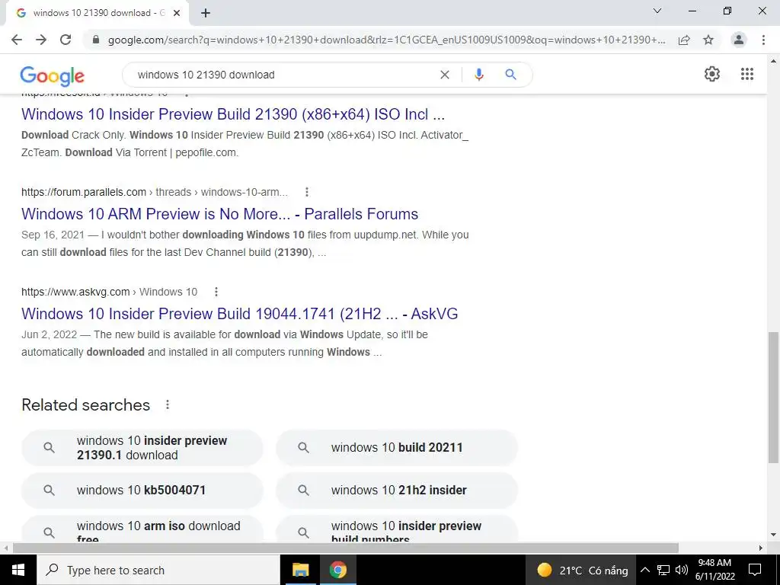Go to Google home via the logo
The image size is (780, 585).
[x=53, y=75]
